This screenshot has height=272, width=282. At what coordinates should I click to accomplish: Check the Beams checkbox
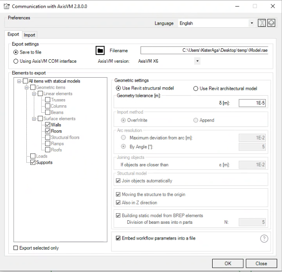click(48, 112)
